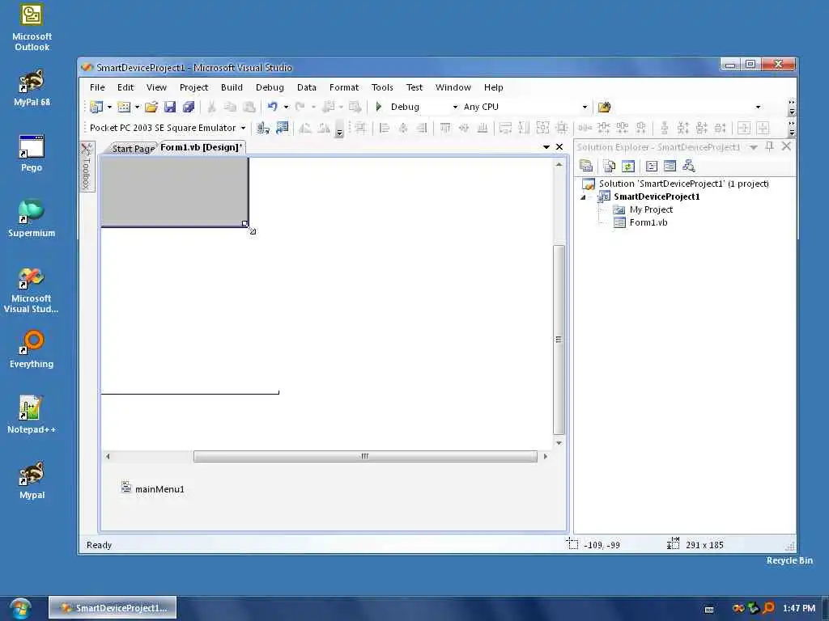Open MyPal 68 desktop shortcut
Screen dimensions: 829x621
[x=32, y=88]
